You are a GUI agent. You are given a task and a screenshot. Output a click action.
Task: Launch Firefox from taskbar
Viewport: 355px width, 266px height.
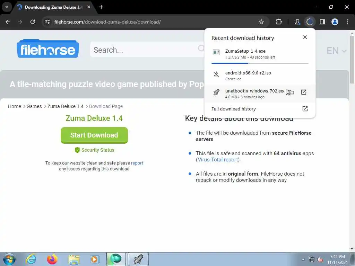pyautogui.click(x=52, y=259)
